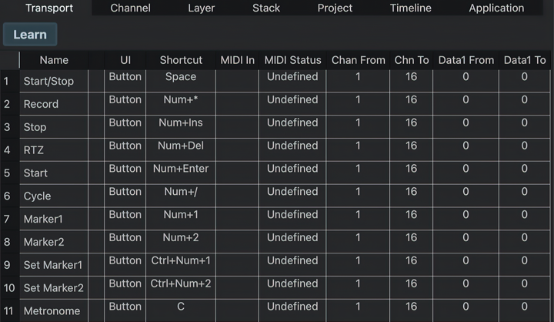The width and height of the screenshot is (554, 322).
Task: Switch to the Channel tab
Action: point(130,8)
